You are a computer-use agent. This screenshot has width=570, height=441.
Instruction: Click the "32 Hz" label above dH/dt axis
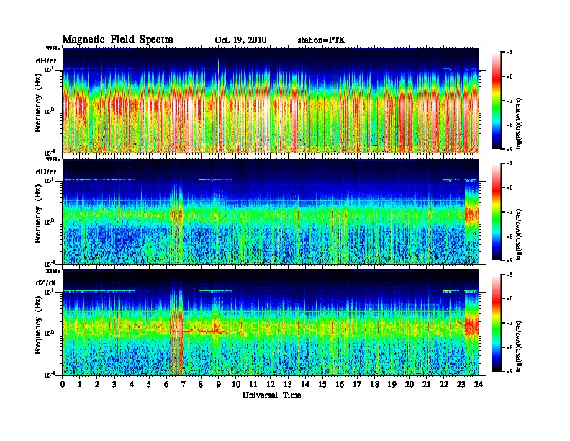[53, 48]
